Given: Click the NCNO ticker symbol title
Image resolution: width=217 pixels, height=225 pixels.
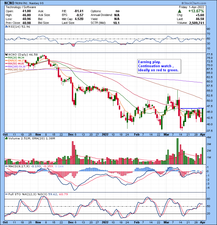Looking at the screenshot, I should tap(9, 3).
